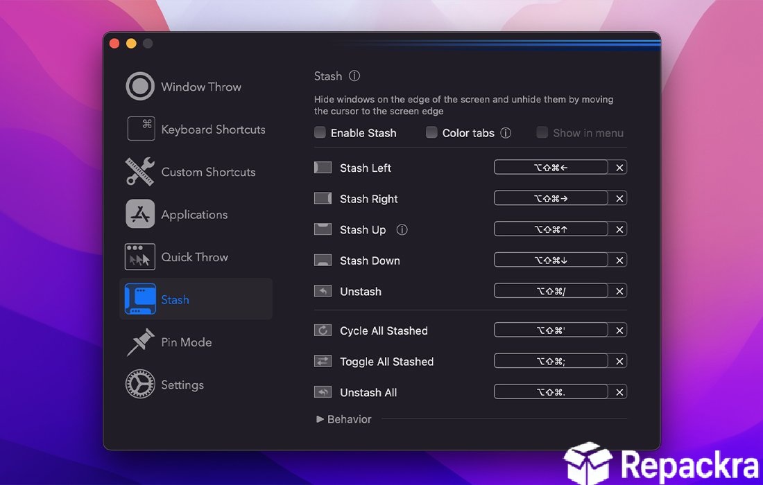Switch to the Window Throw tab

tap(201, 87)
